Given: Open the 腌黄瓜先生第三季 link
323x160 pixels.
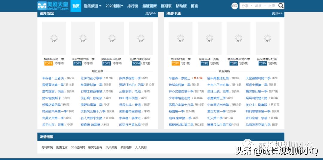Looking at the screenshot, I should tap(220, 125).
